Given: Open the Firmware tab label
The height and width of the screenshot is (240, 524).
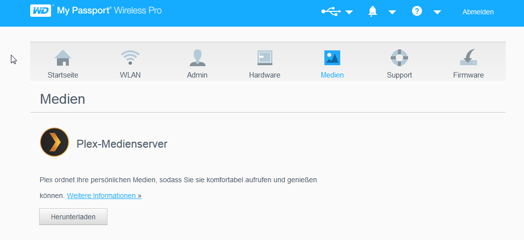Looking at the screenshot, I should click(469, 75).
